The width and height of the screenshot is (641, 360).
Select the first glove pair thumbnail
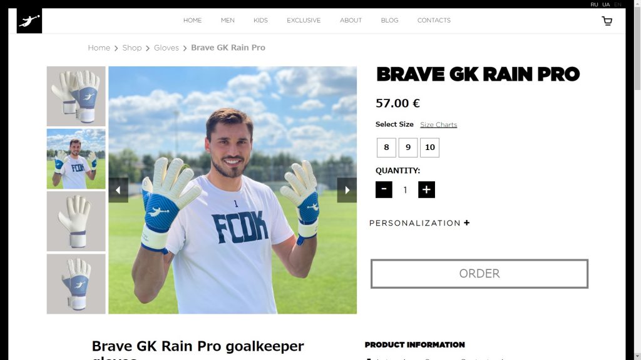coord(76,96)
